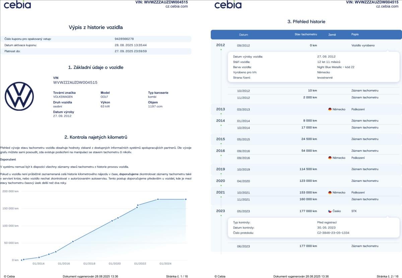
Task: Click the German flag in the 09/2016 row
Action: [330, 158]
